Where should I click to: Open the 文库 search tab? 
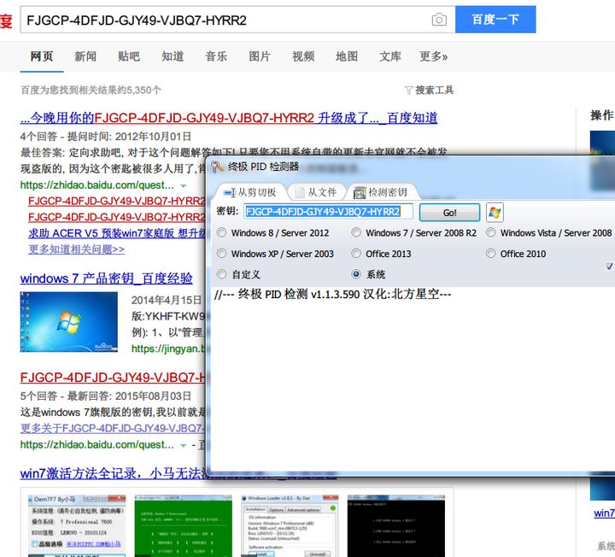point(390,56)
